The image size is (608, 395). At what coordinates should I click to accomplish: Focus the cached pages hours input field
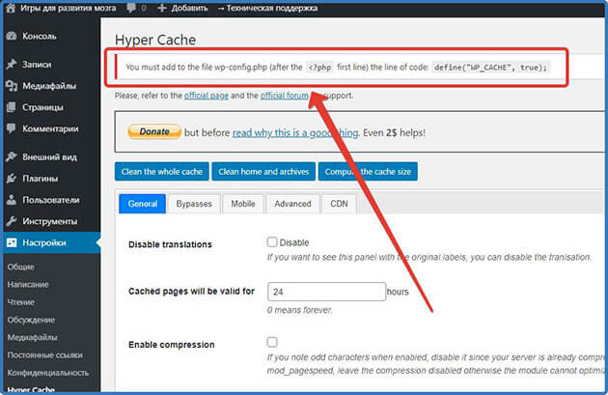326,292
